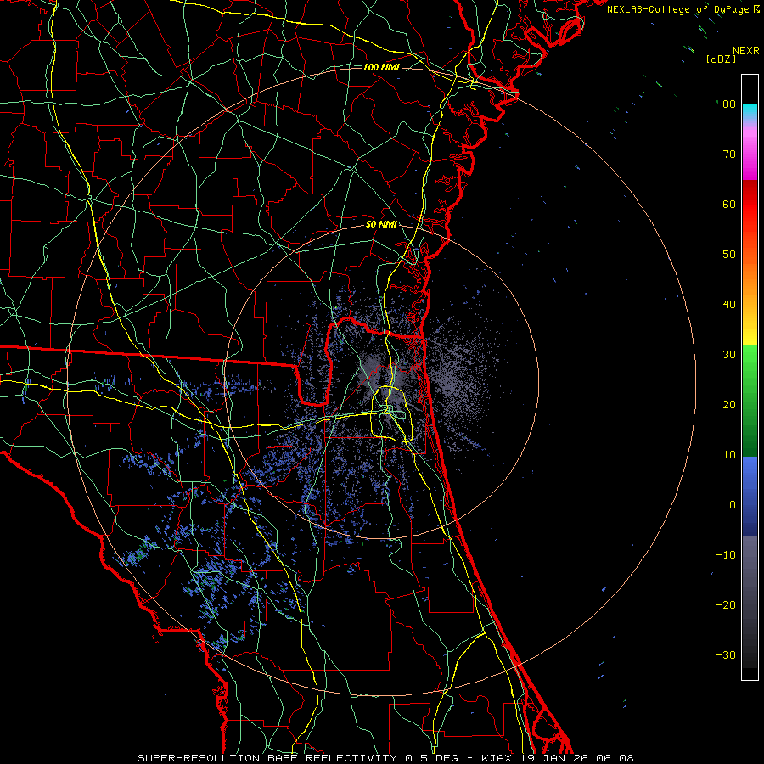Image resolution: width=764 pixels, height=764 pixels.
Task: Click the 10 value on the dBZ scale
Action: point(729,455)
